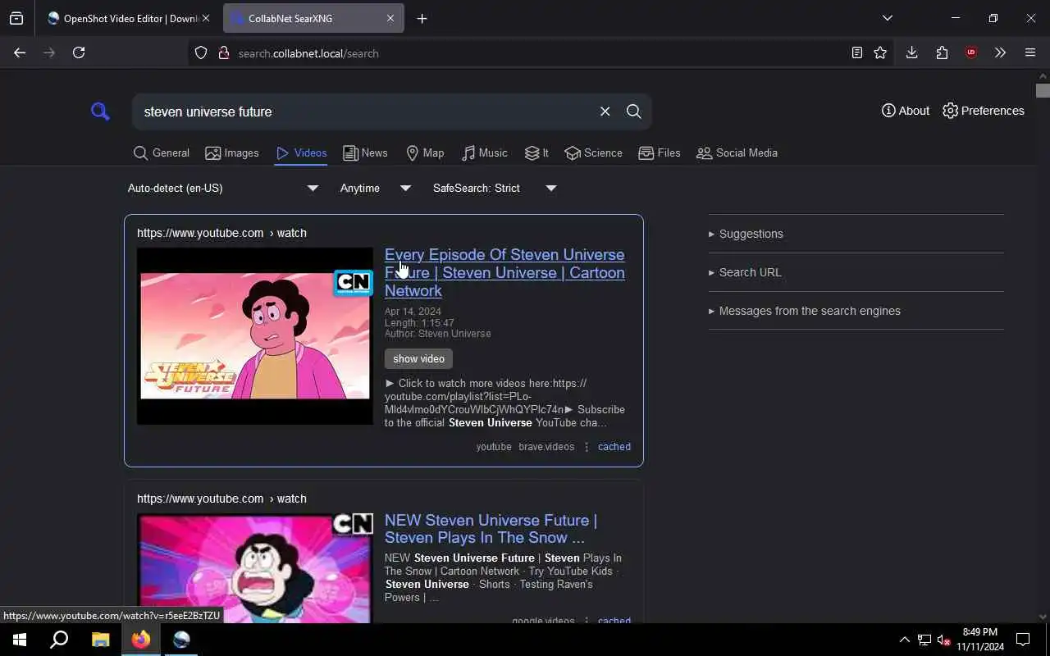Open the SafeSearch: Strict dropdown

[495, 188]
